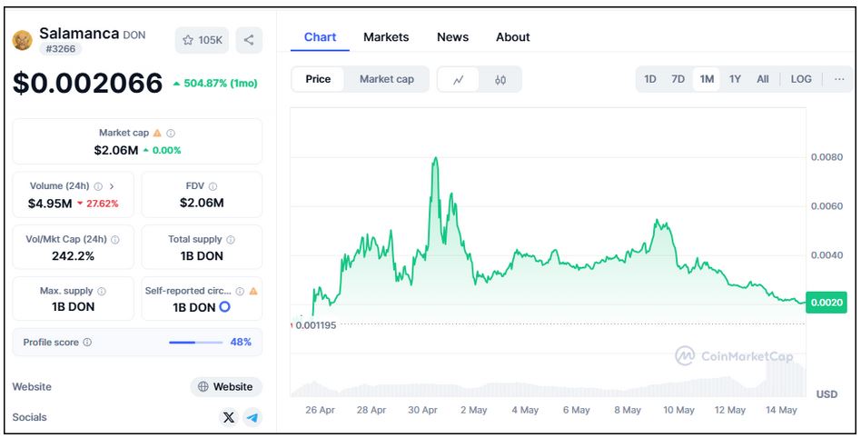Select the line chart type icon
Screen dimensions: 861x438
[458, 80]
